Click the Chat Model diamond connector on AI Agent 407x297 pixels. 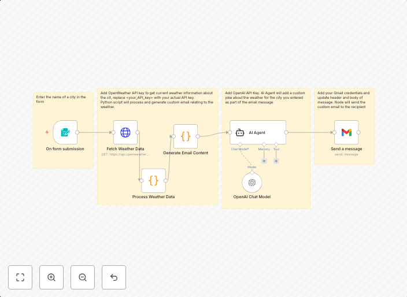coord(240,144)
